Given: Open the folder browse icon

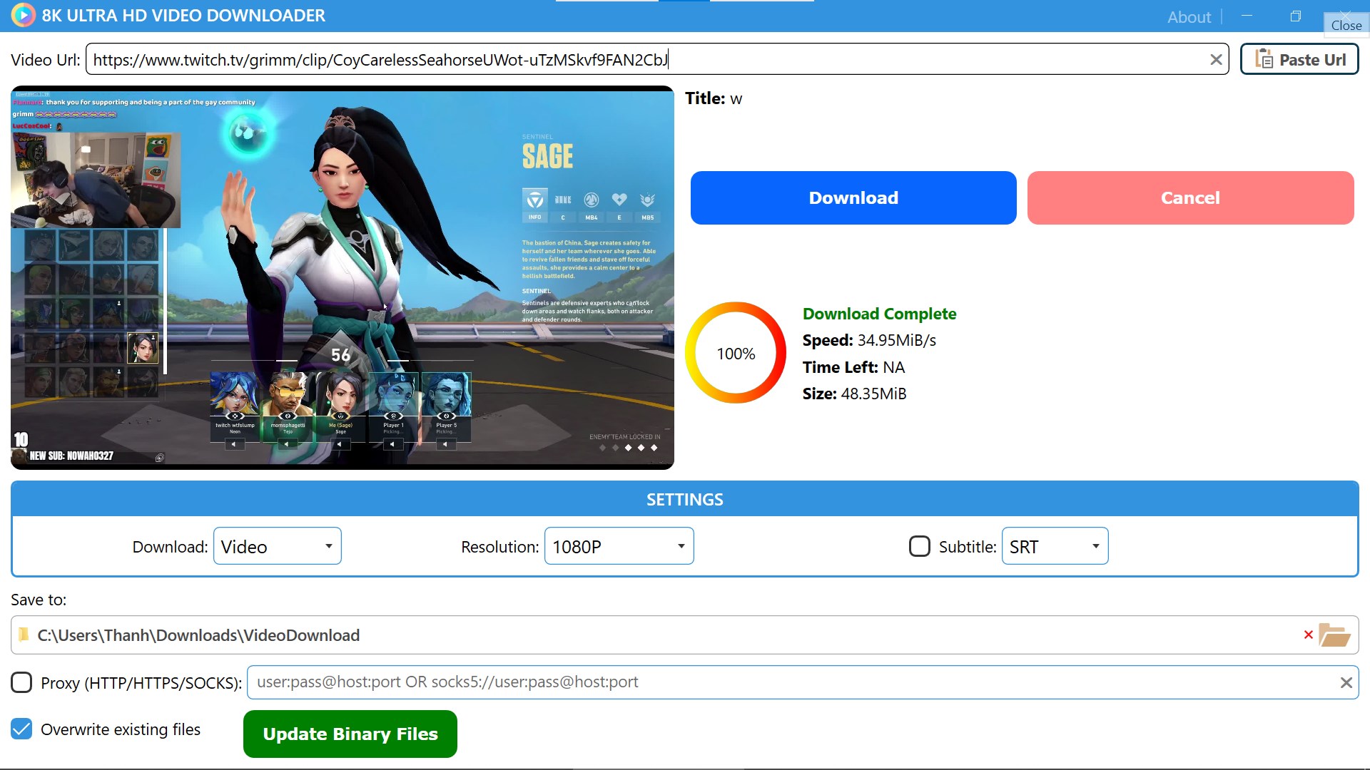Looking at the screenshot, I should tap(1334, 635).
